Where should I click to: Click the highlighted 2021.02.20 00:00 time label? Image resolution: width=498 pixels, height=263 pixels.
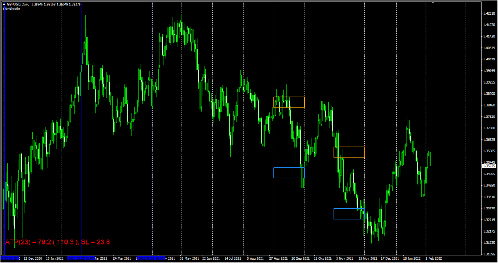81,258
